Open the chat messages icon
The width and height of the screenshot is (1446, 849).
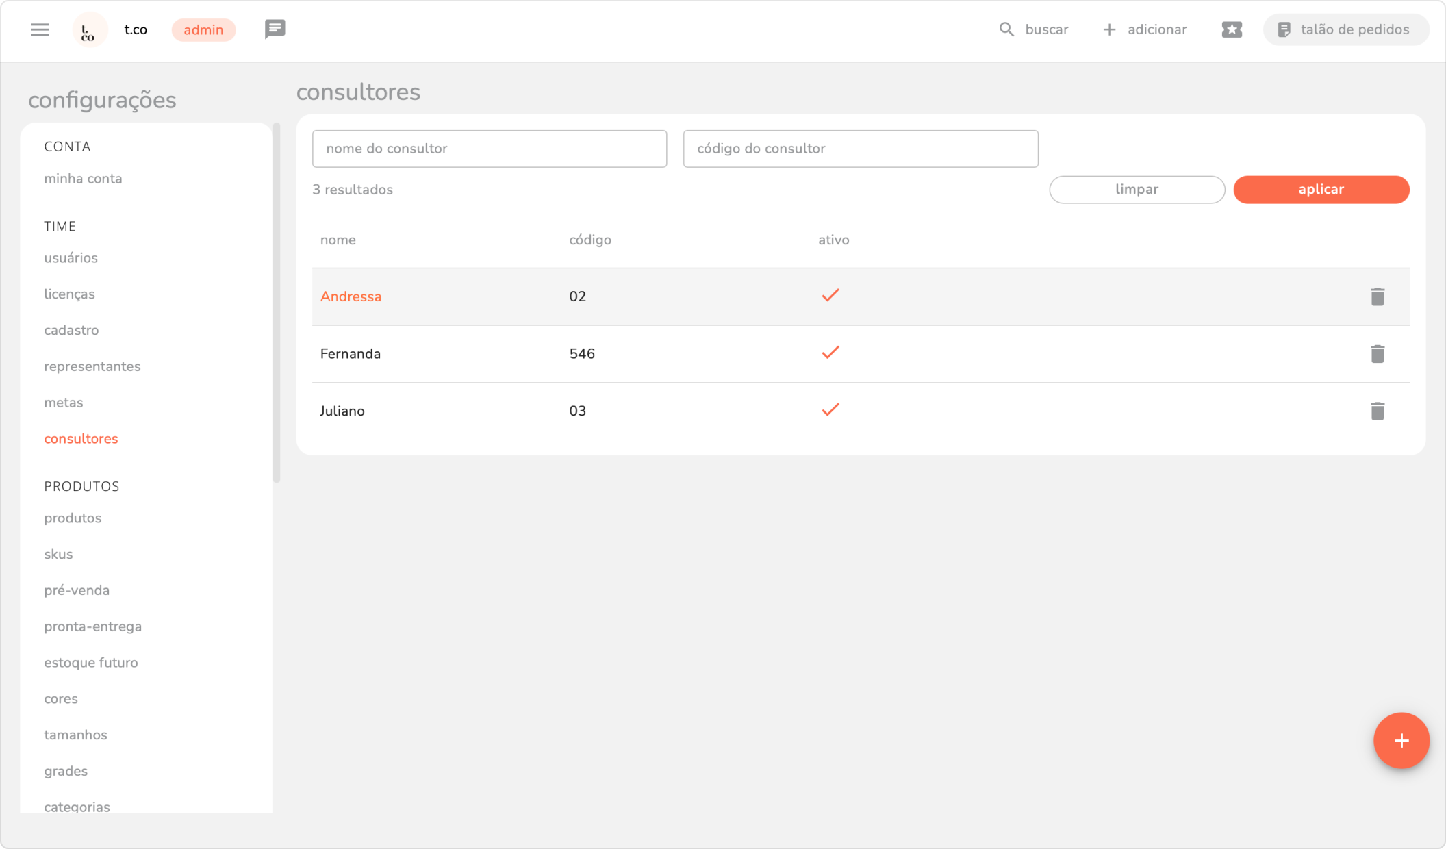click(x=275, y=29)
